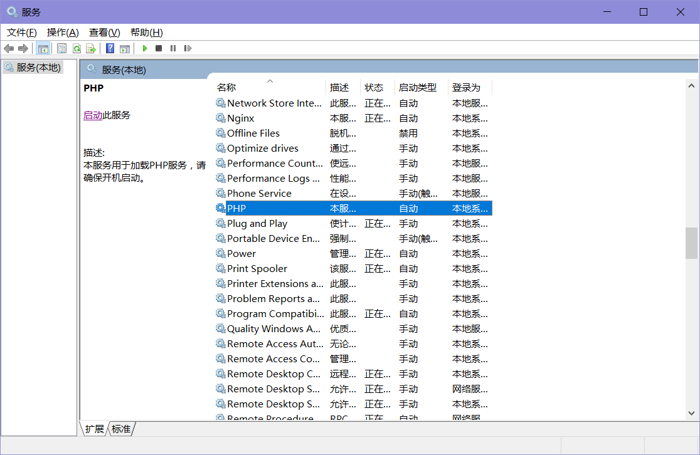Screen dimensions: 700x455
Task: Click the Export List toolbar icon
Action: (91, 48)
